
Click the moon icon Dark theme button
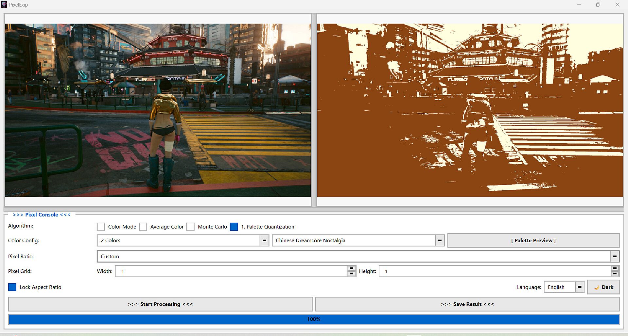603,287
